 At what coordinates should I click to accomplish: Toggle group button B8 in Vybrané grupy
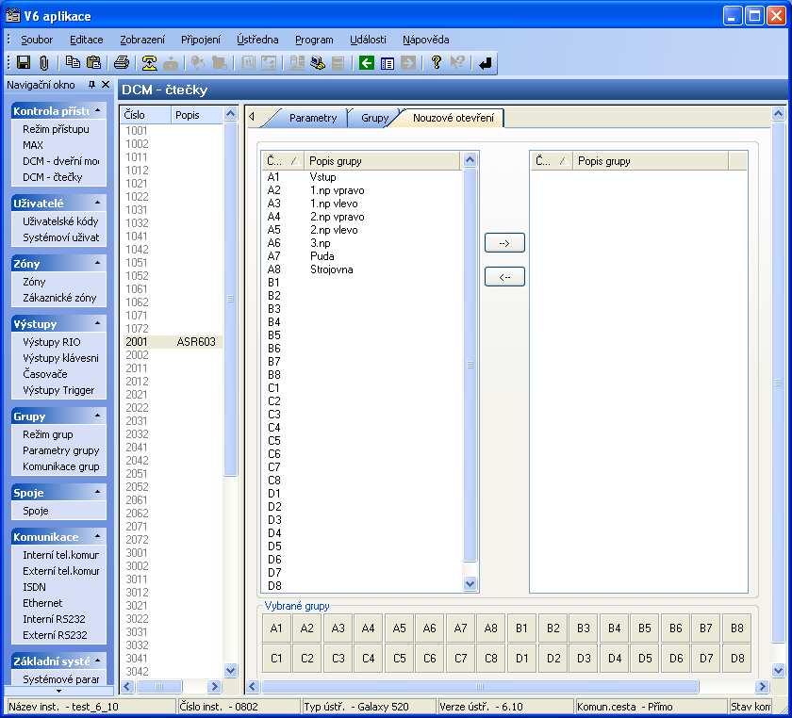click(x=737, y=628)
